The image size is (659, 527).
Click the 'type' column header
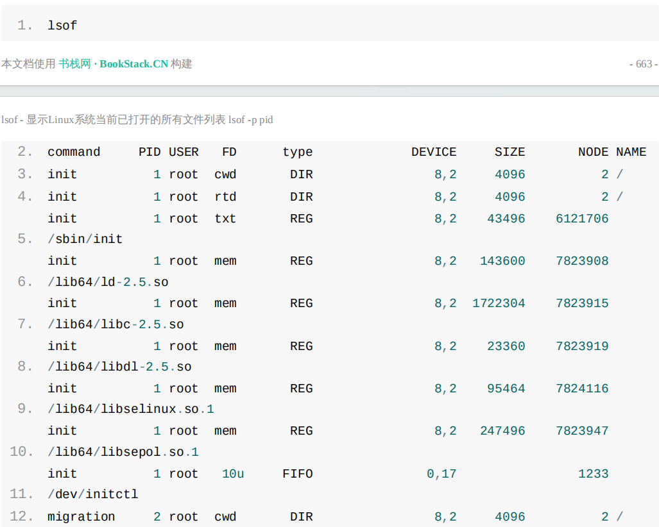click(298, 152)
